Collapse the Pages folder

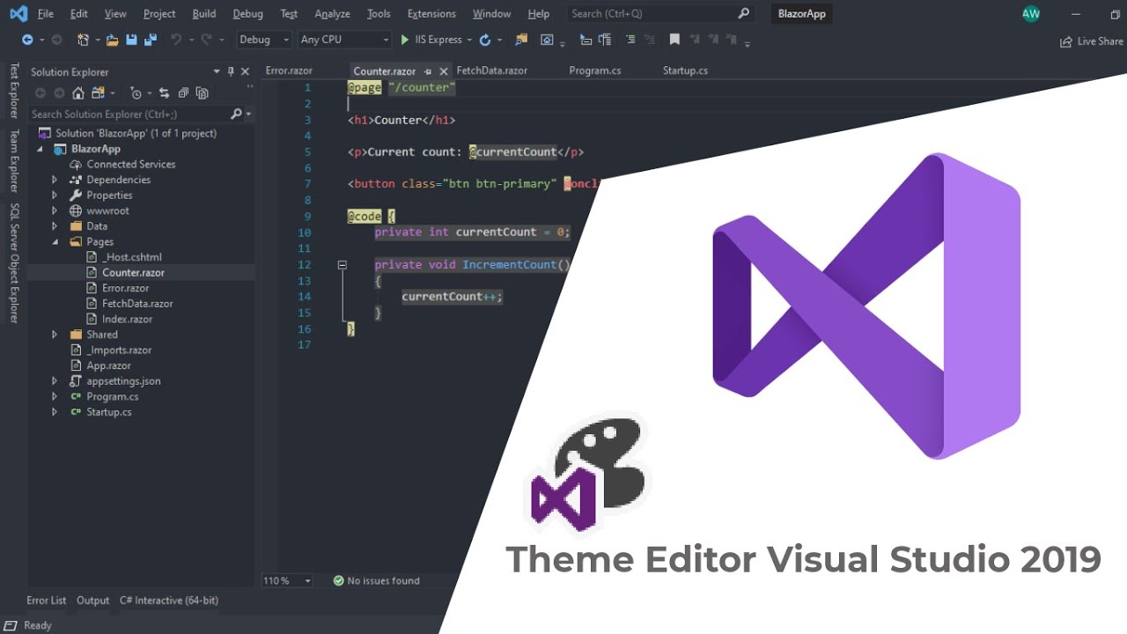[55, 242]
